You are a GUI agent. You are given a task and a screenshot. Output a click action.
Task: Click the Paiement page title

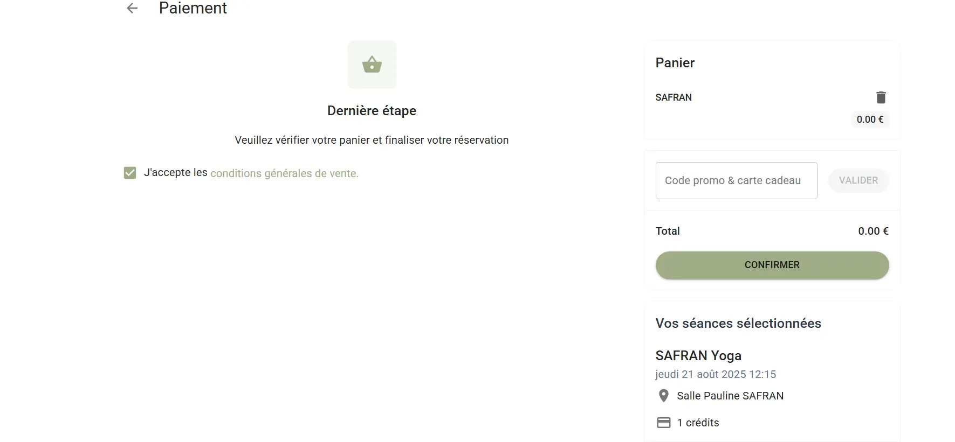tap(193, 8)
